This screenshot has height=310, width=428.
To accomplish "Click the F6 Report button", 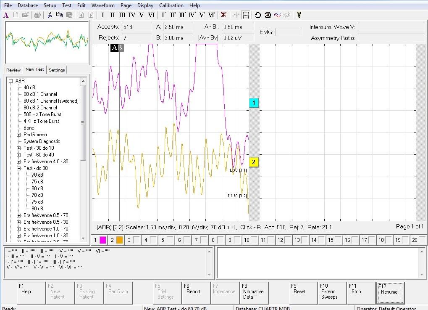I will point(197,293).
